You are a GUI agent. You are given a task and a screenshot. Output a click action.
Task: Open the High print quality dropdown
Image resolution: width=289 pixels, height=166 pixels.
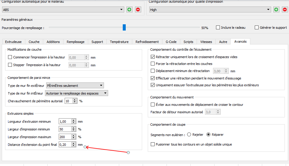210,9
